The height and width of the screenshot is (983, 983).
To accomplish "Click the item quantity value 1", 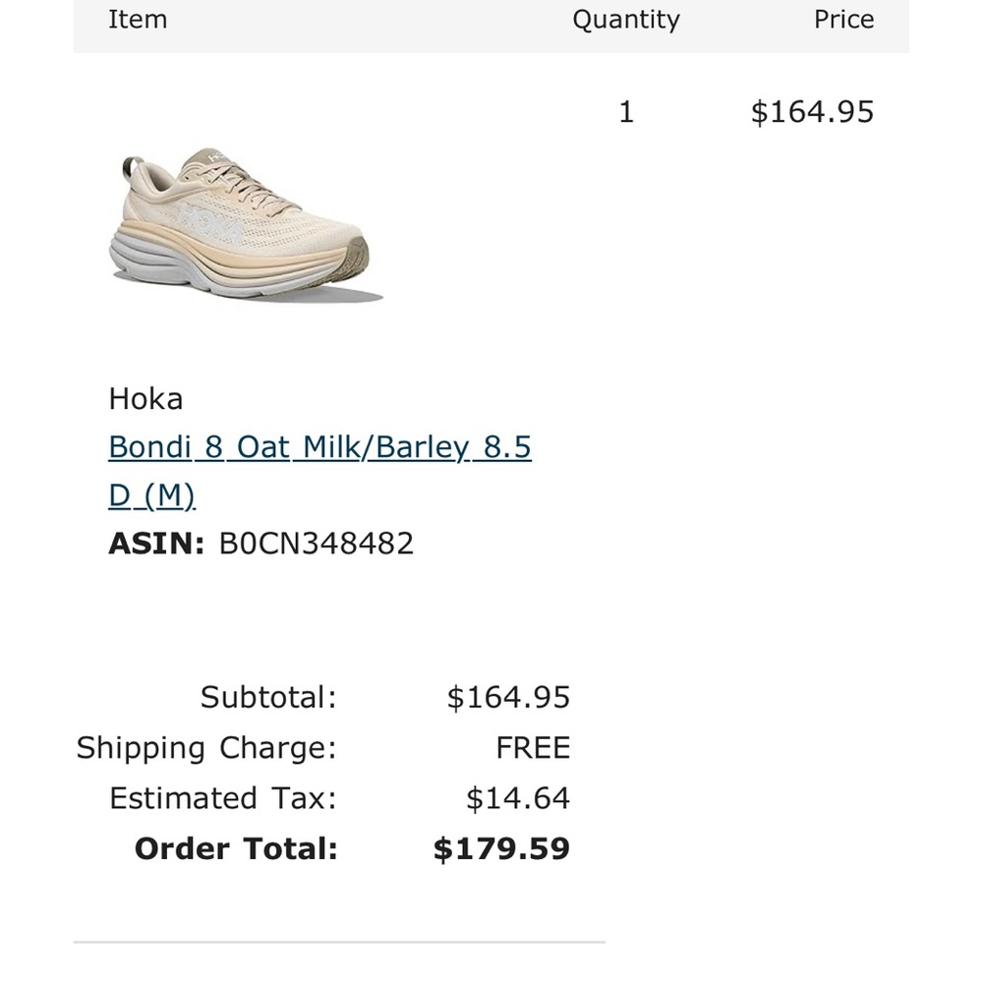I will click(626, 112).
